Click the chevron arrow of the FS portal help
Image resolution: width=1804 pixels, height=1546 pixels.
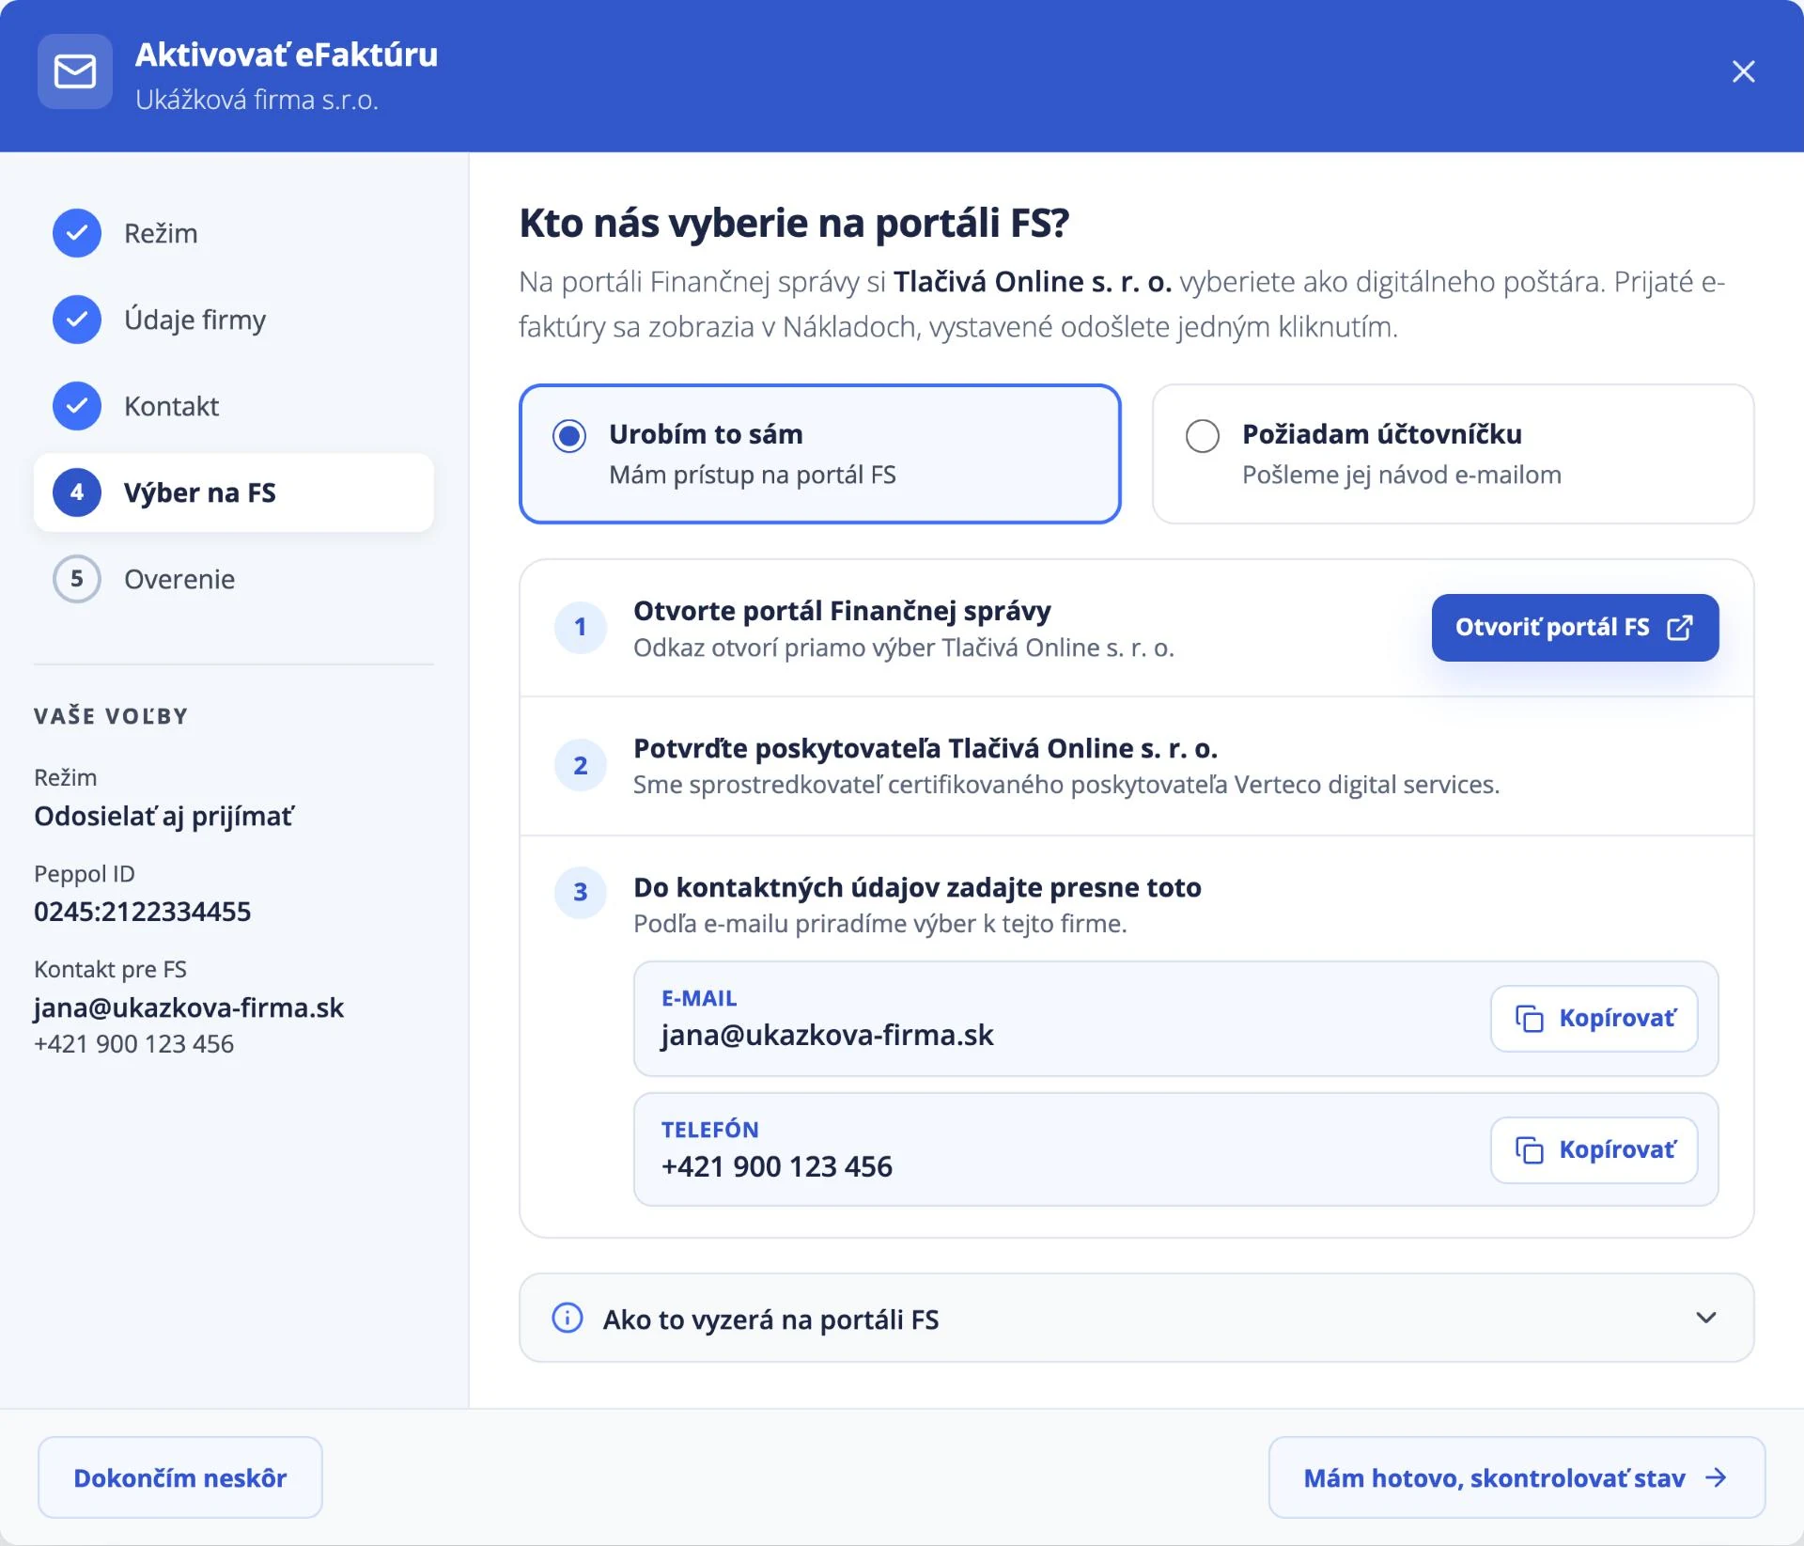coord(1706,1319)
